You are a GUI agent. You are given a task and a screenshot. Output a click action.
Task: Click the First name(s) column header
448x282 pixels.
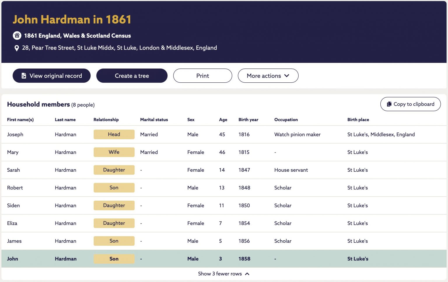[x=20, y=120]
